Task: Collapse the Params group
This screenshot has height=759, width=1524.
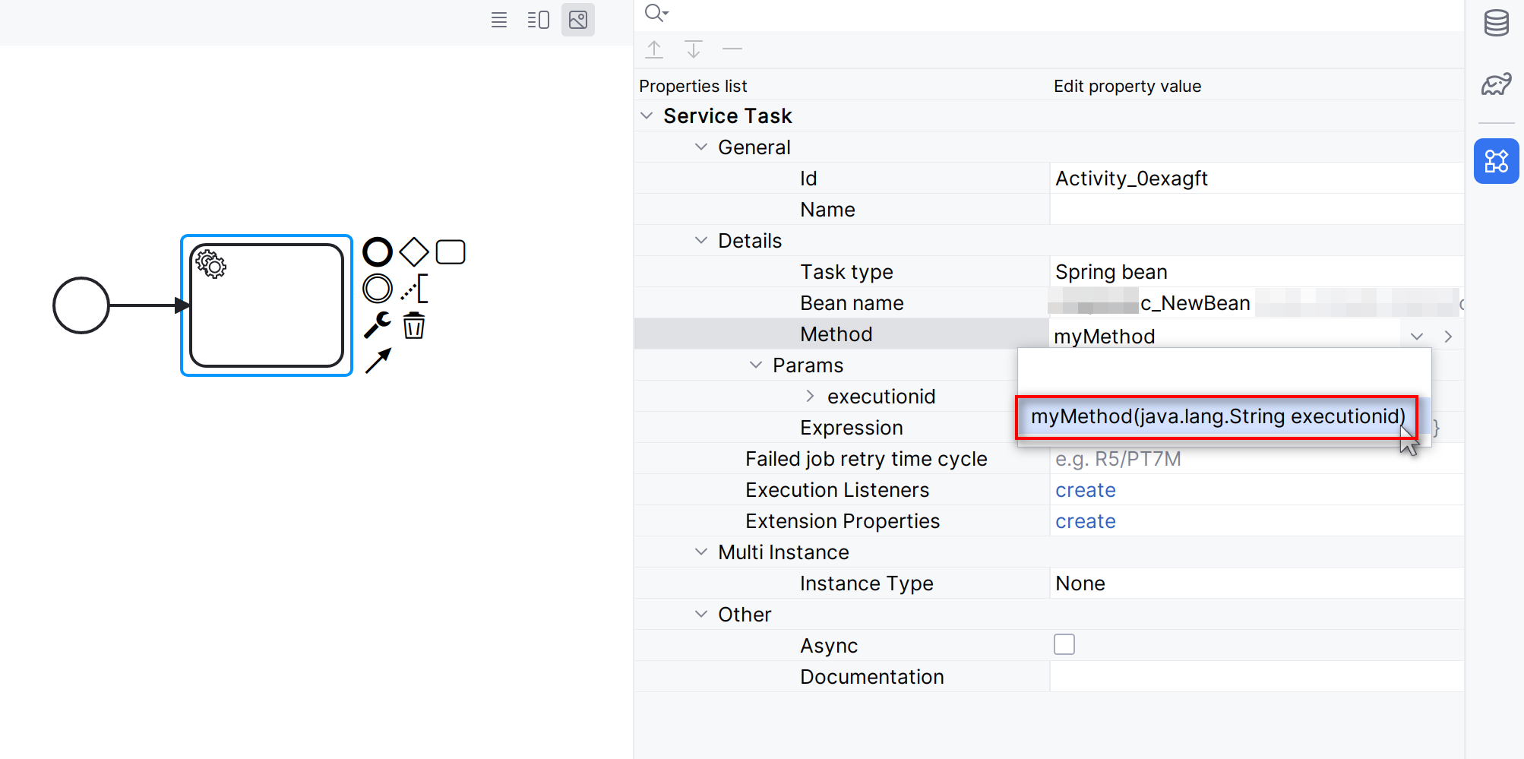Action: 756,365
